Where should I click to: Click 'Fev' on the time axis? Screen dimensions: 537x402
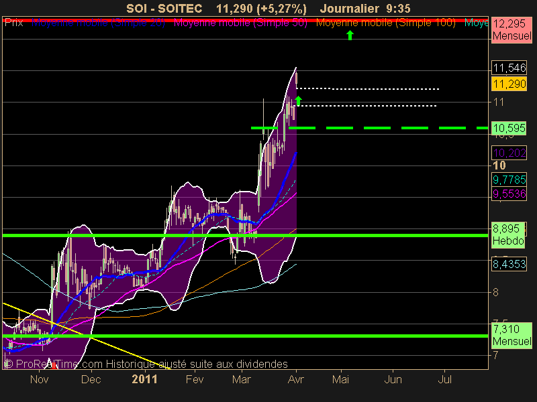[195, 379]
